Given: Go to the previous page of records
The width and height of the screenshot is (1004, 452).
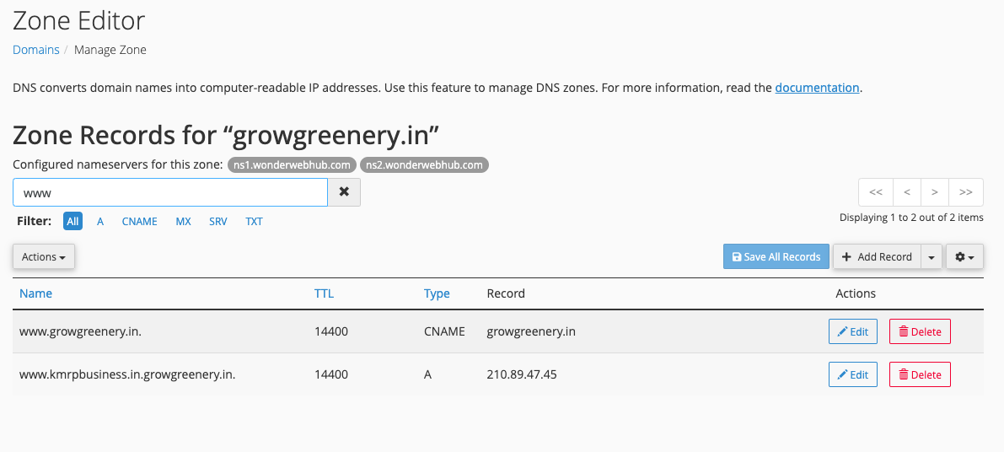Looking at the screenshot, I should (906, 192).
